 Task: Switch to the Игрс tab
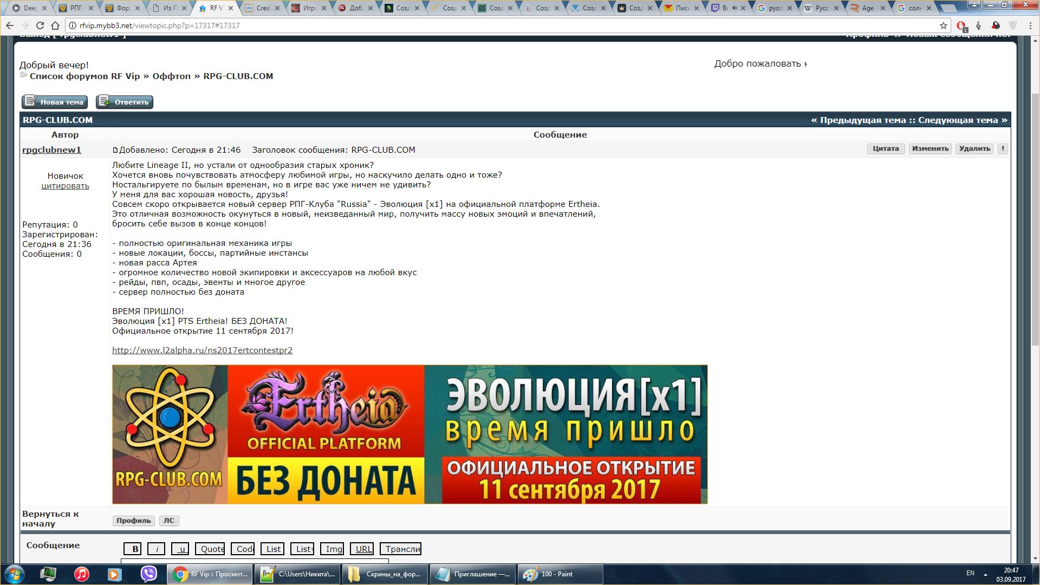[x=310, y=8]
